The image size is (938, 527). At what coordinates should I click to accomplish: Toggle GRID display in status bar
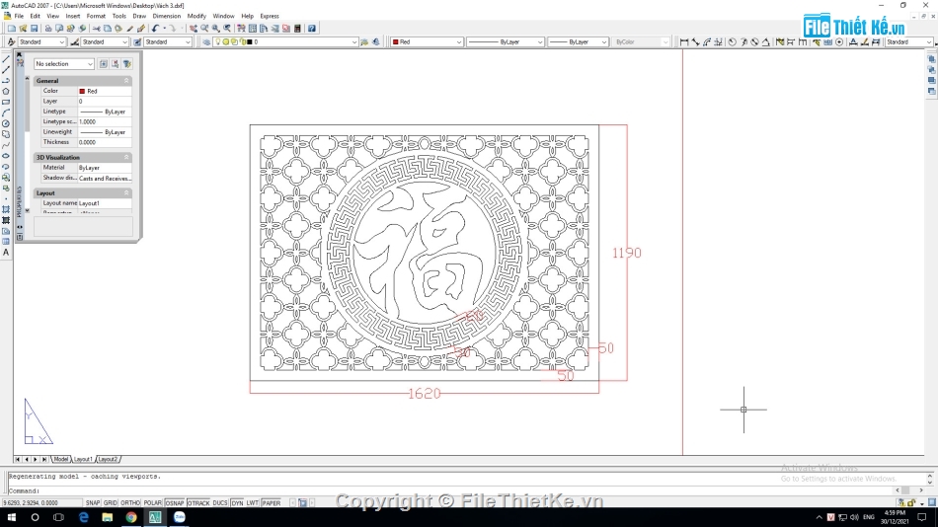pos(111,503)
